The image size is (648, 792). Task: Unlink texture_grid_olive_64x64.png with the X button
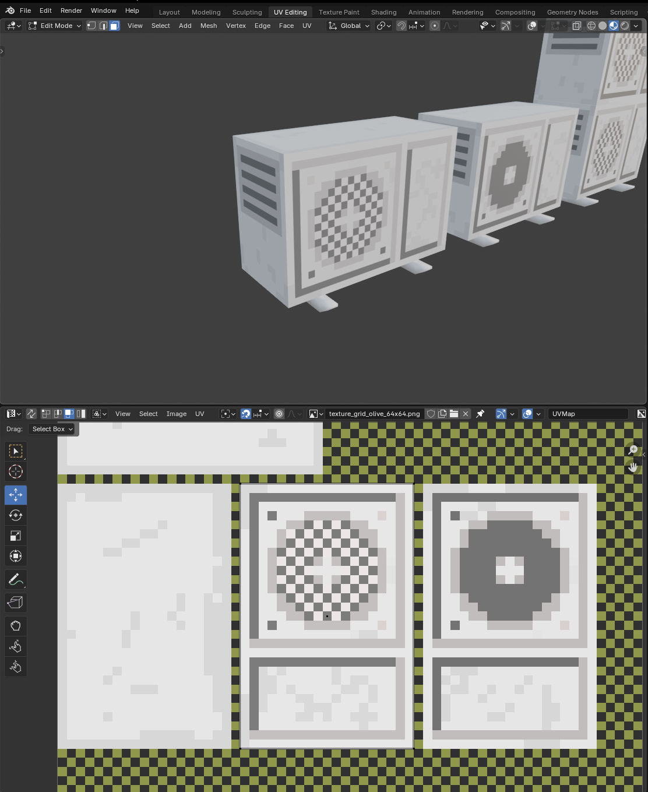click(x=466, y=414)
